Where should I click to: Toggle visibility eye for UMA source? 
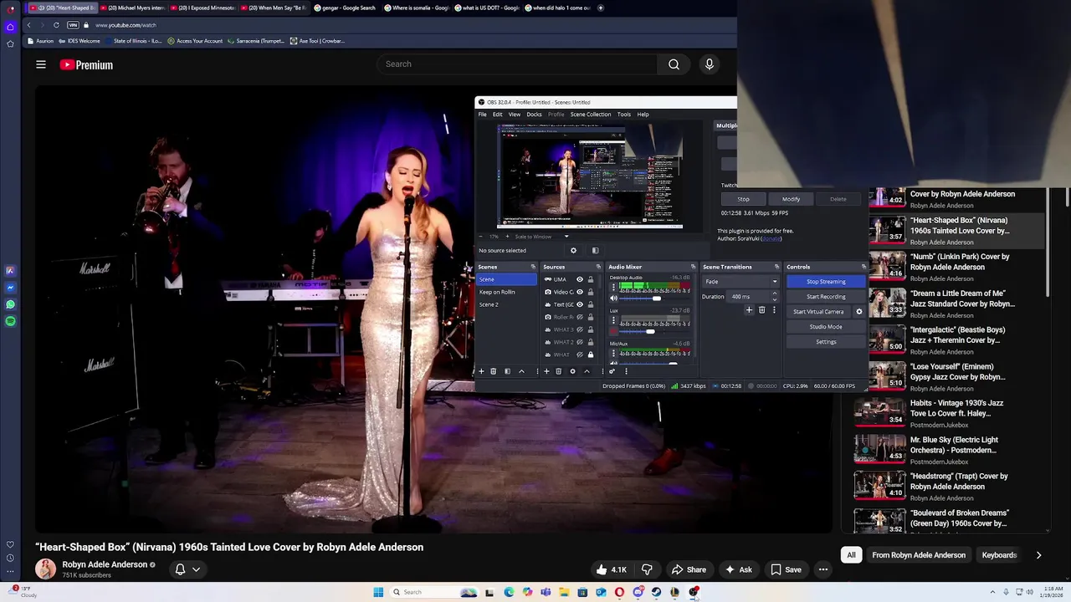click(579, 279)
